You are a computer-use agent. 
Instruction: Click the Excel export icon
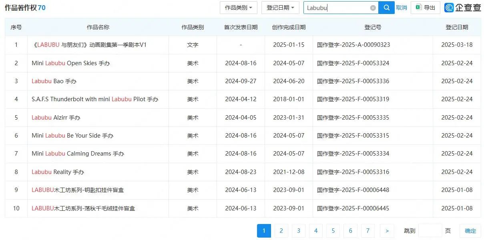pos(419,8)
